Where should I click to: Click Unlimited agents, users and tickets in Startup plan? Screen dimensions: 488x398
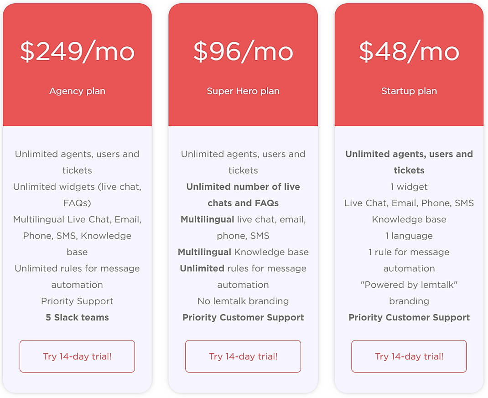pos(408,162)
